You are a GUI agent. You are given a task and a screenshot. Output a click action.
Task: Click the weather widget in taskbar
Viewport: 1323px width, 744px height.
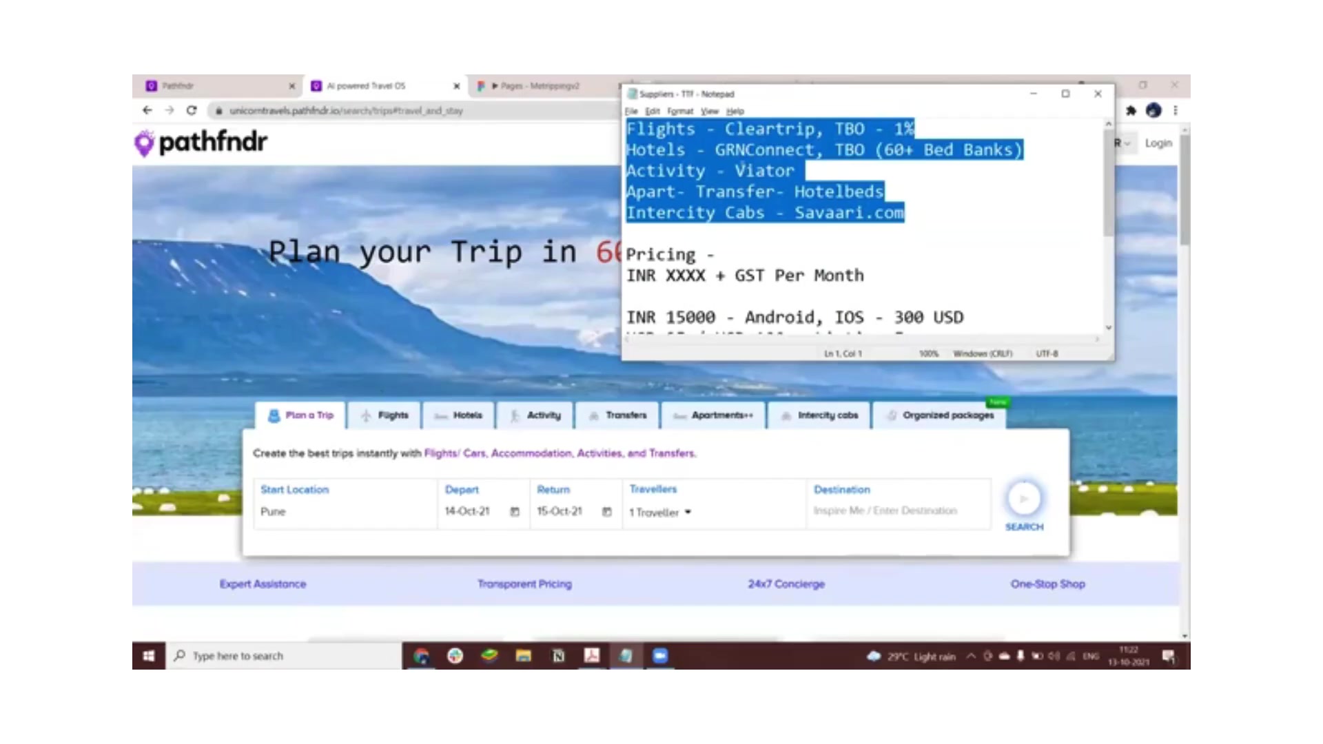coord(911,657)
